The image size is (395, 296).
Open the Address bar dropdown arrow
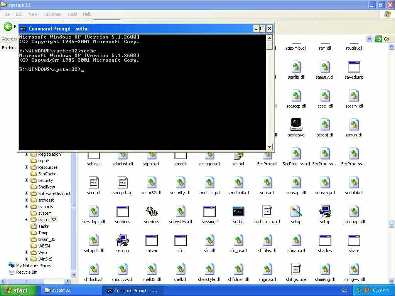369,39
